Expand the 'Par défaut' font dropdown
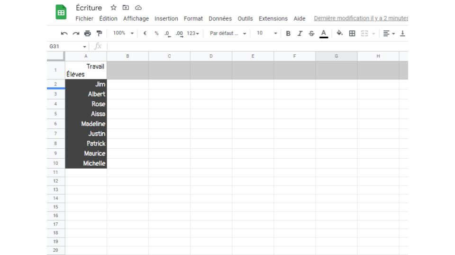455x255 pixels. pyautogui.click(x=228, y=34)
